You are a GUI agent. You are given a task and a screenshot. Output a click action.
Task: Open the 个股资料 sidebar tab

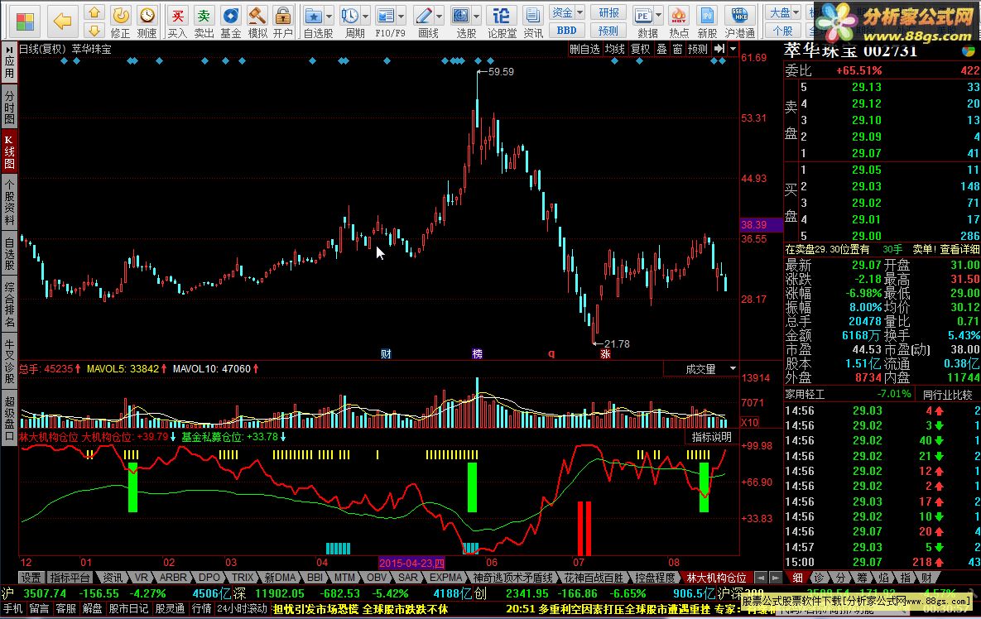(9, 203)
